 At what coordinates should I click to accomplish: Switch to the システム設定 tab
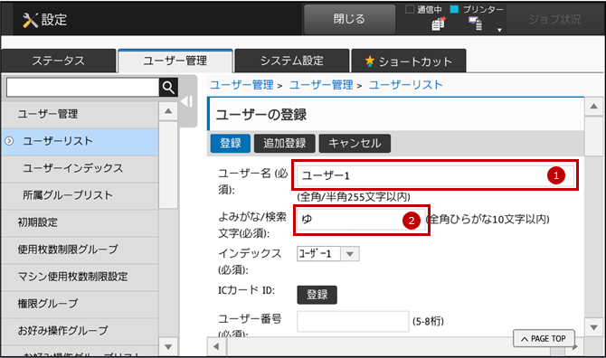click(x=292, y=61)
